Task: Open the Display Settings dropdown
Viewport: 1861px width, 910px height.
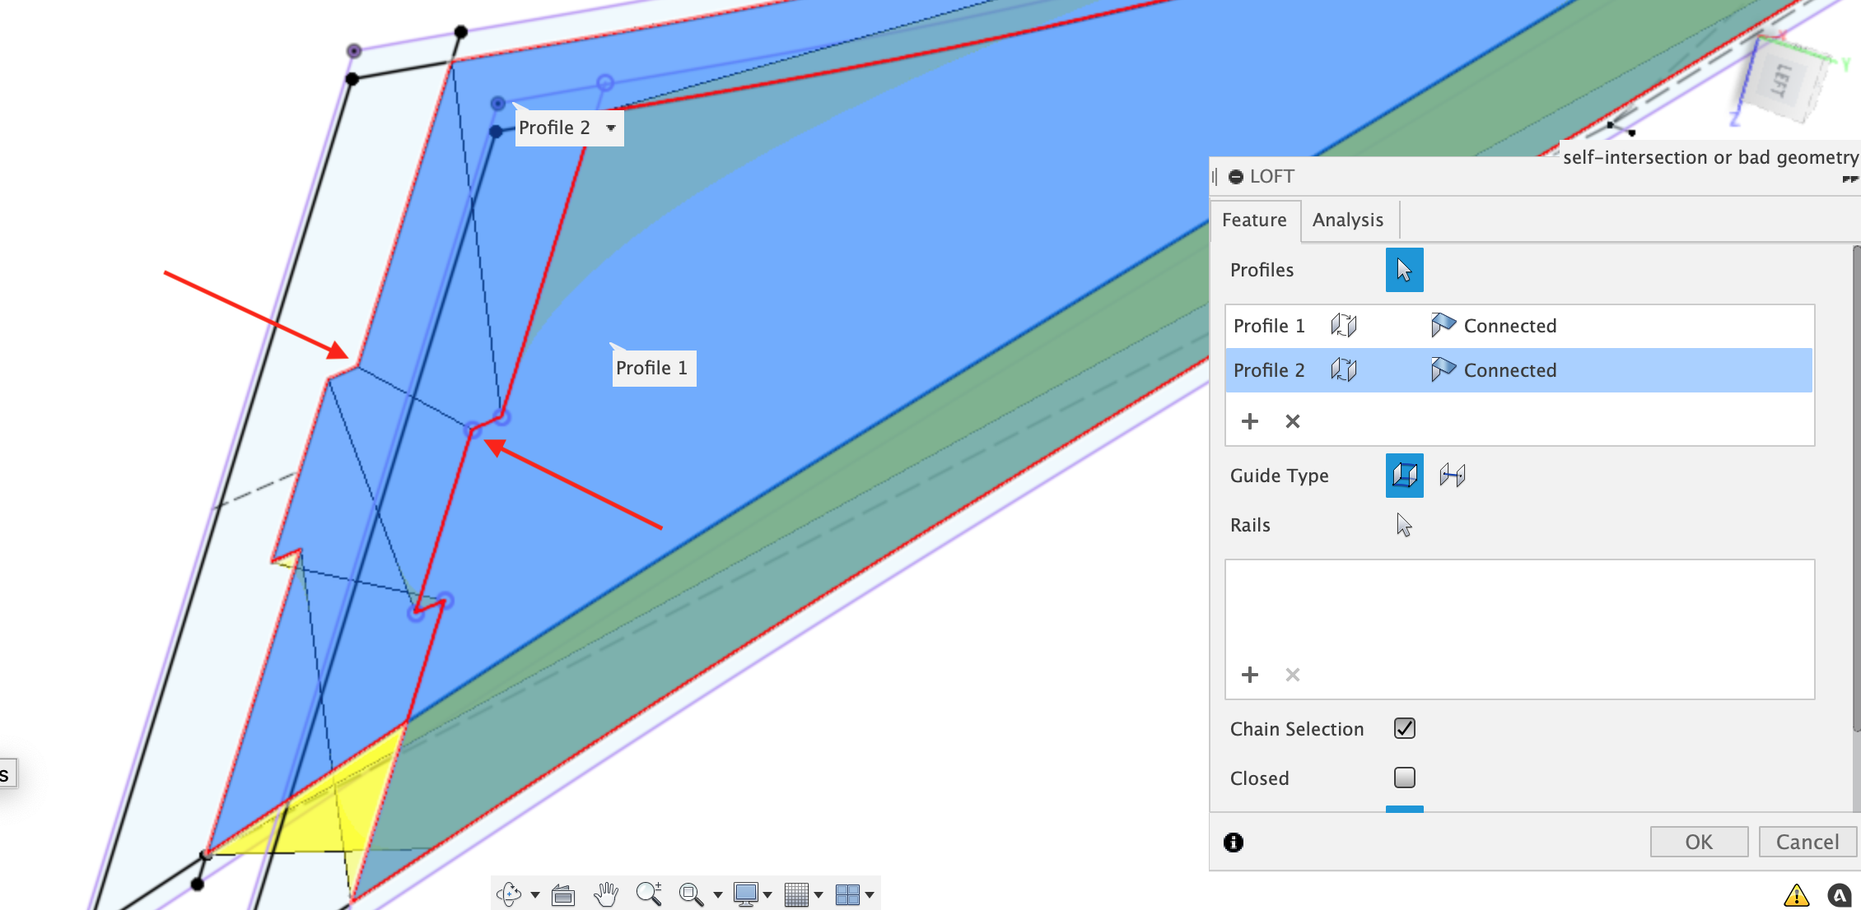Action: (x=766, y=894)
